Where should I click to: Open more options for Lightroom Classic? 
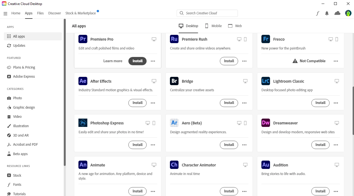pyautogui.click(x=336, y=103)
